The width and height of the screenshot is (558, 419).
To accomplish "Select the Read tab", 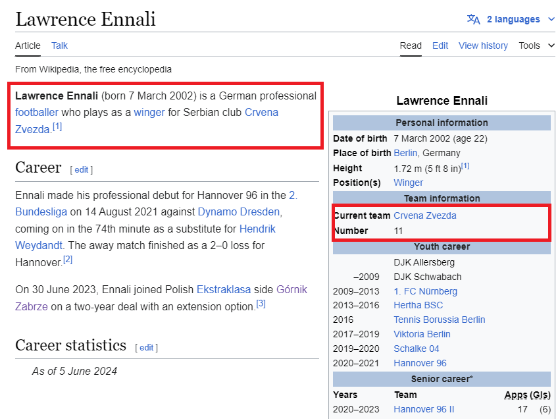I will point(411,45).
